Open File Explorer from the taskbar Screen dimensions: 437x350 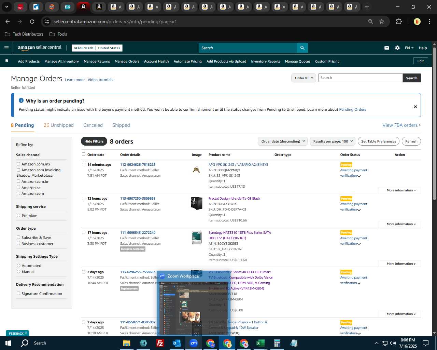click(x=126, y=343)
